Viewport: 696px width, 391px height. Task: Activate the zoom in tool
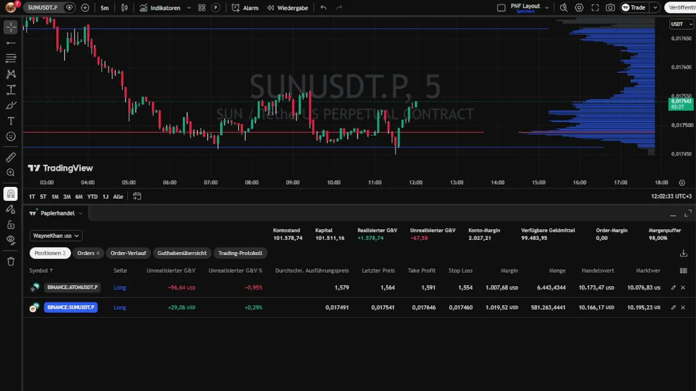click(11, 173)
